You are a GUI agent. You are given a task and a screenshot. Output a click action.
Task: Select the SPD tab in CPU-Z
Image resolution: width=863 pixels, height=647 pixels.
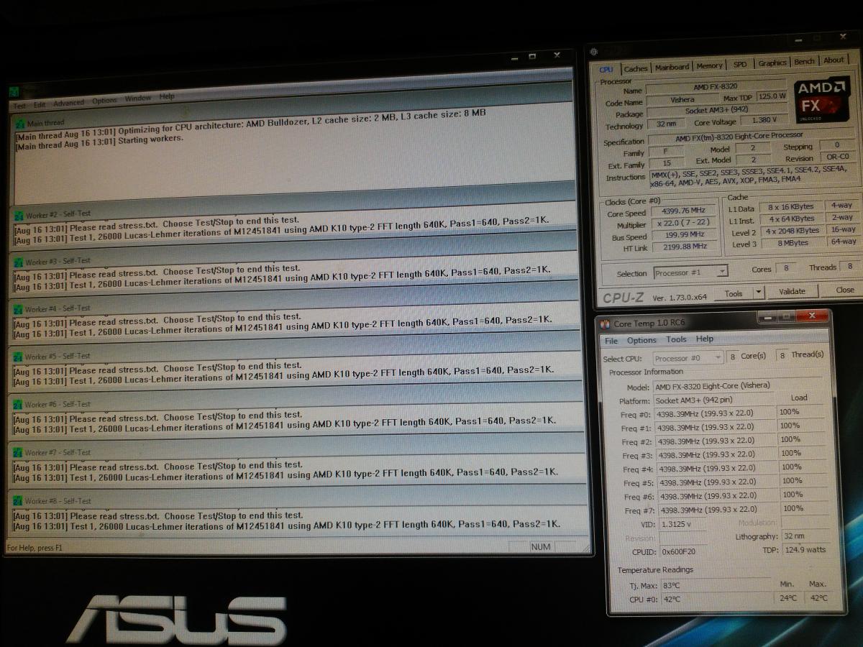[740, 64]
